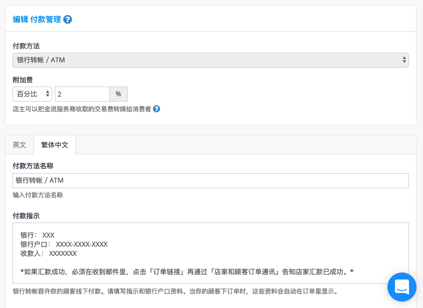Open the blue chat support bubble
Image resolution: width=423 pixels, height=308 pixels.
tap(401, 287)
